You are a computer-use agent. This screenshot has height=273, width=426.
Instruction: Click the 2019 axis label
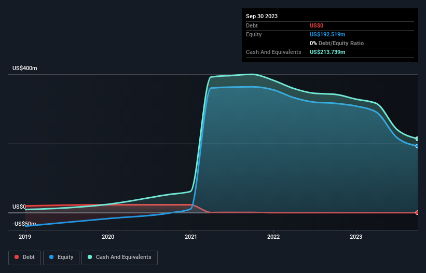tap(25, 237)
